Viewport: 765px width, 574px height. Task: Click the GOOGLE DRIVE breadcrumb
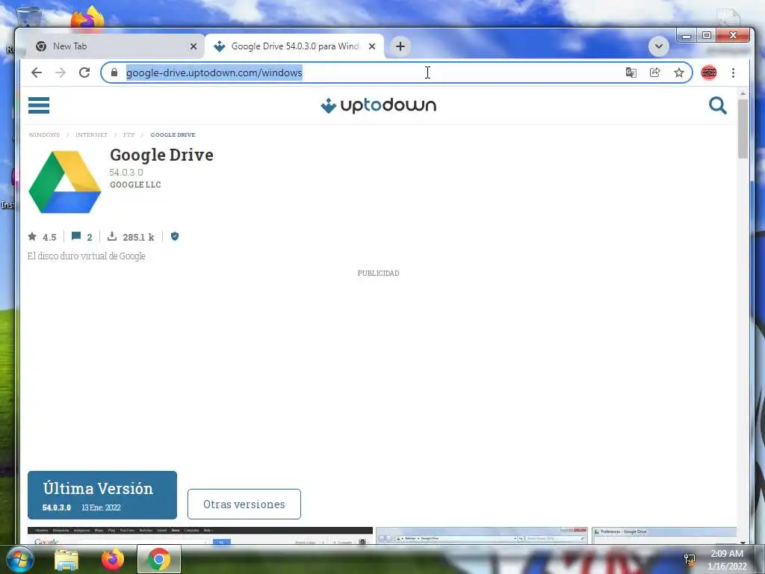(x=173, y=135)
